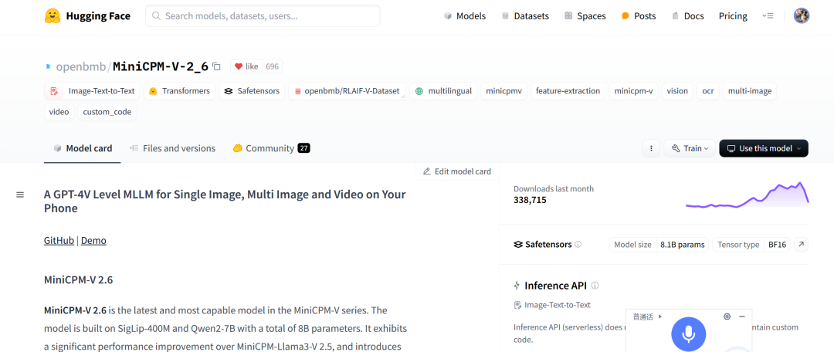Click the downloads trend chart
The image size is (834, 352).
point(747,195)
